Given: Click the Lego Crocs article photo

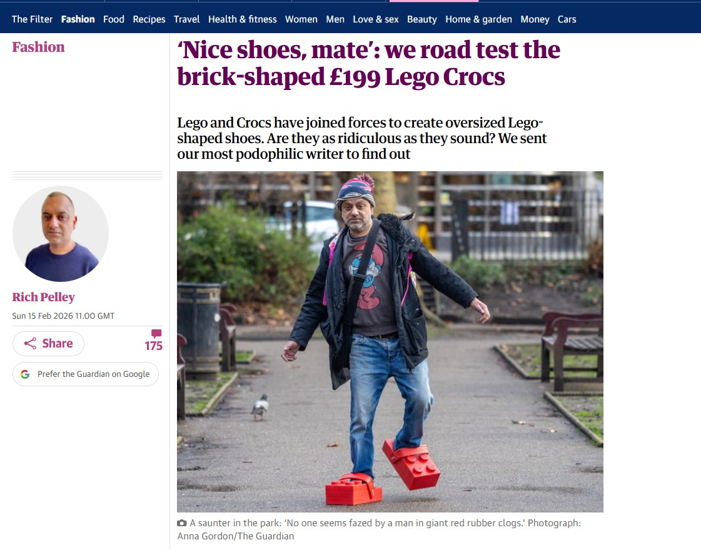Looking at the screenshot, I should click(x=390, y=341).
